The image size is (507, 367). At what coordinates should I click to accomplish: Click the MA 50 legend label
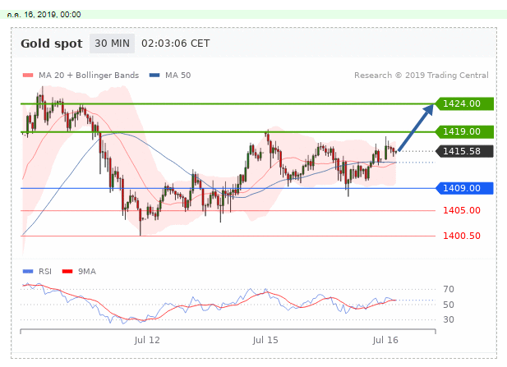click(177, 76)
